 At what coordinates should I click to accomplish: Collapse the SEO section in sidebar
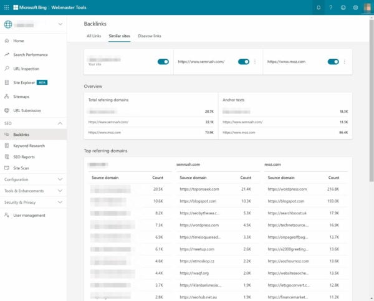60,123
